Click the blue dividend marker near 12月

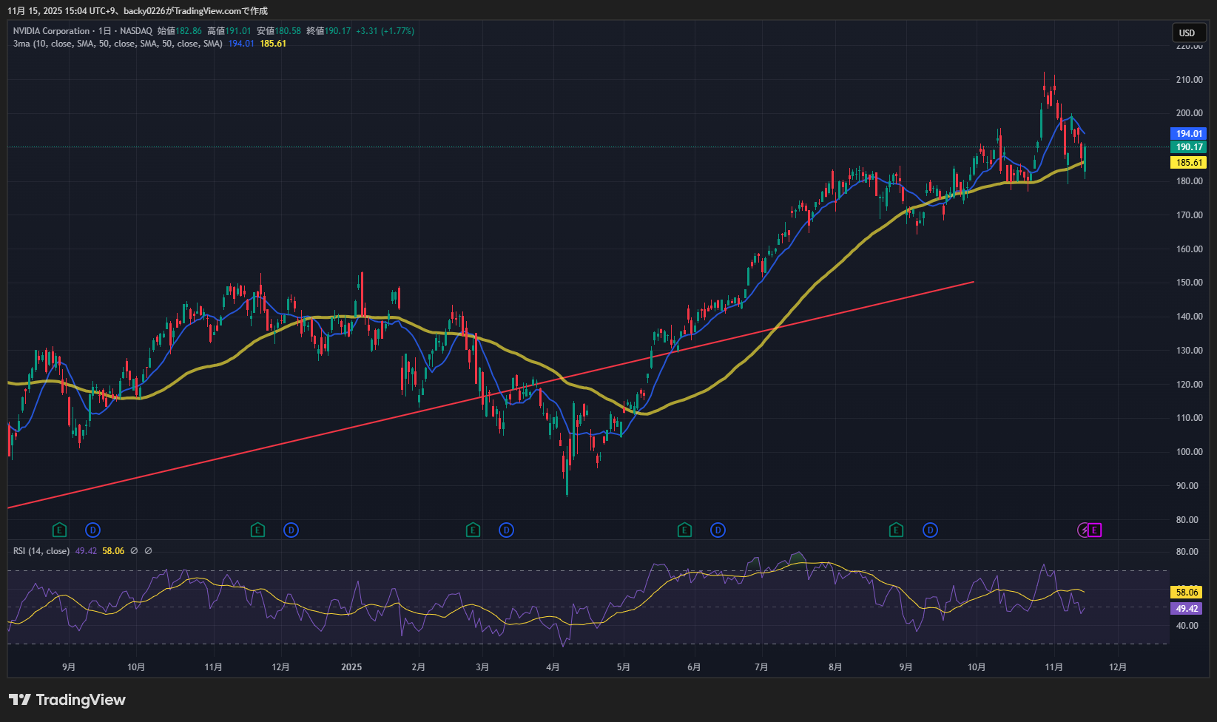(x=291, y=530)
